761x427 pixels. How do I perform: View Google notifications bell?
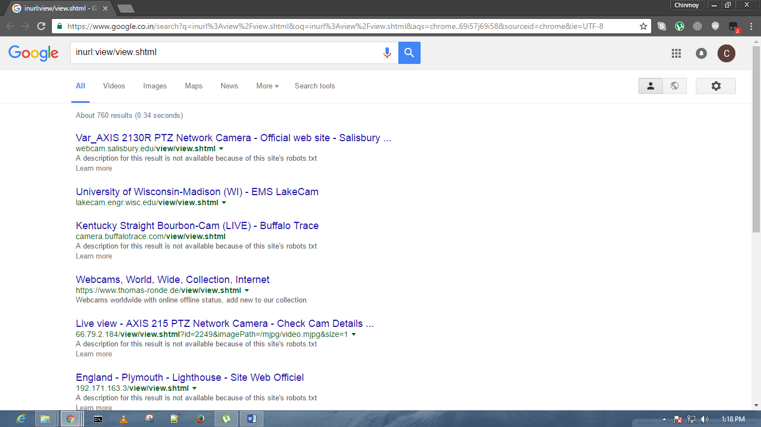701,53
